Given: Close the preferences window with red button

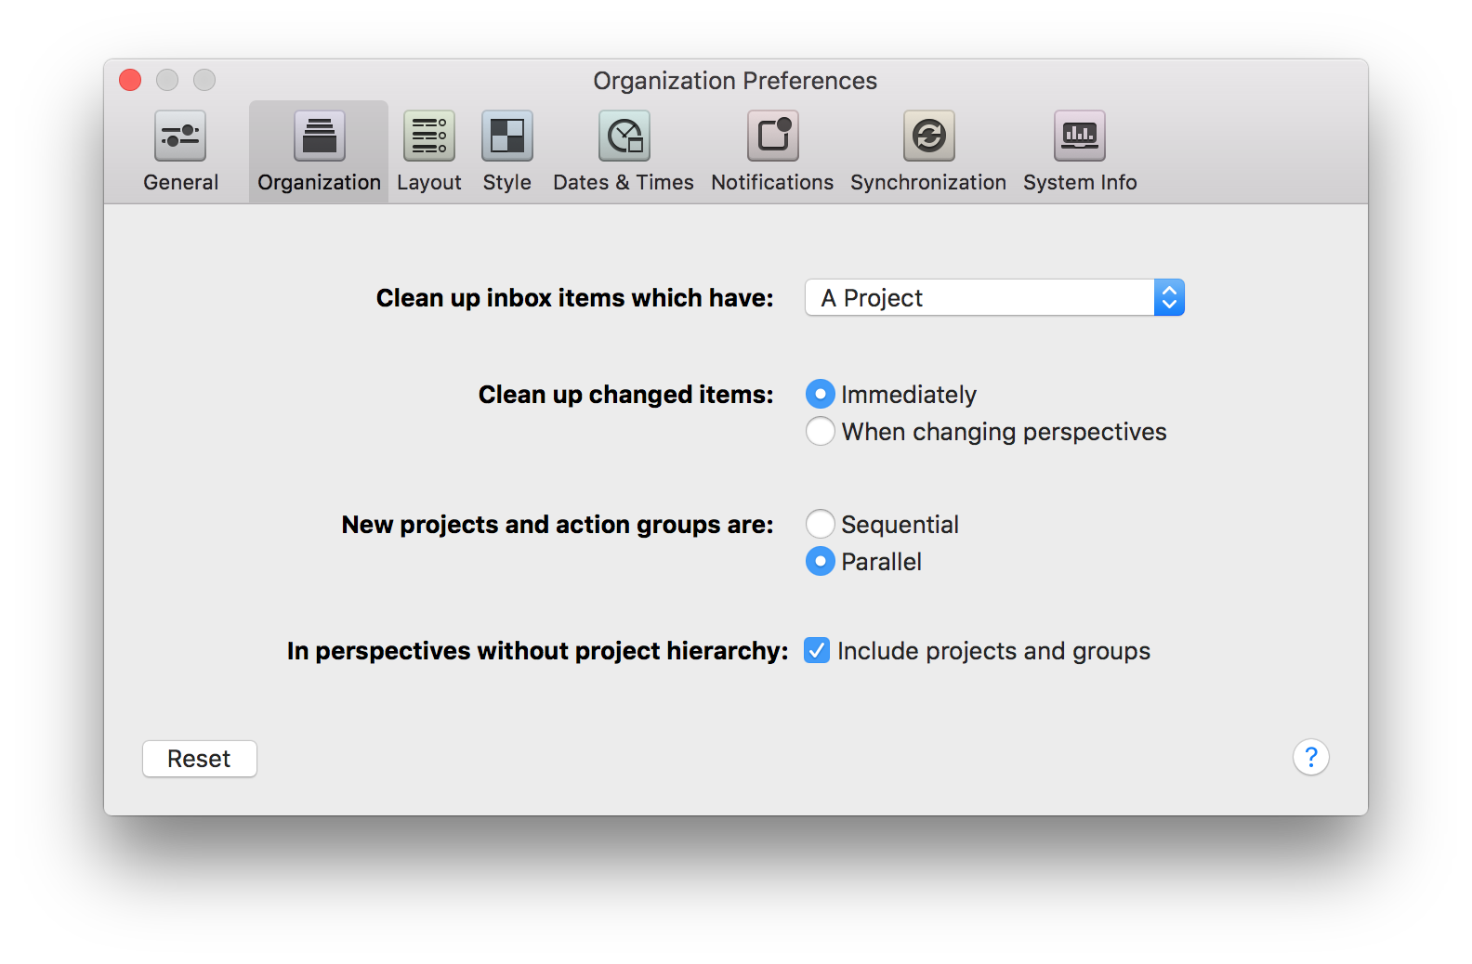Looking at the screenshot, I should tap(130, 80).
